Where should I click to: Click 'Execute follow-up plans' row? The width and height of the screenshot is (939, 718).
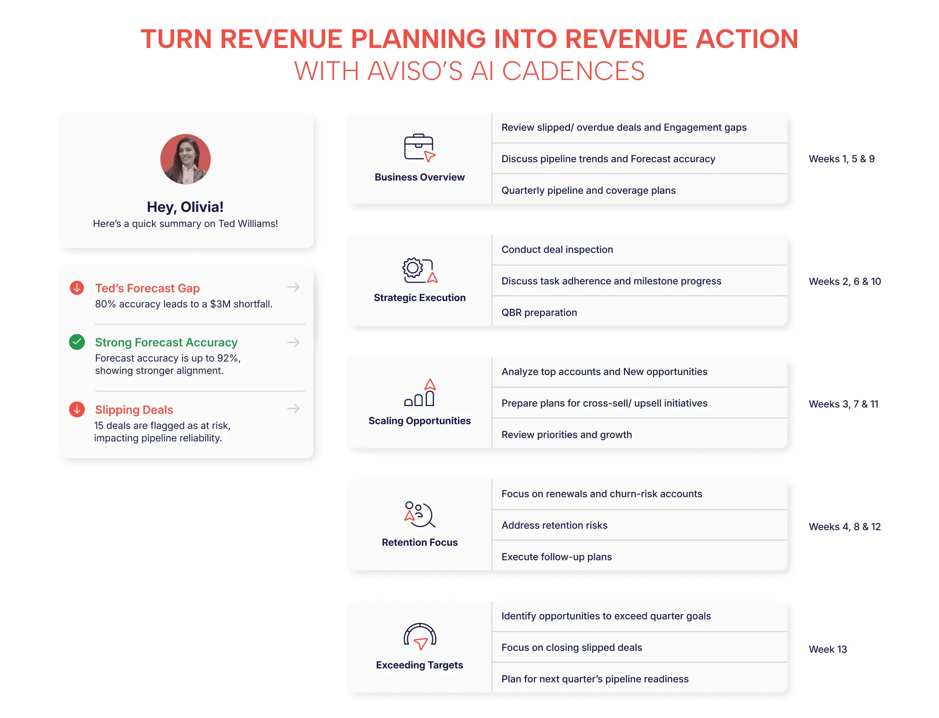point(640,556)
